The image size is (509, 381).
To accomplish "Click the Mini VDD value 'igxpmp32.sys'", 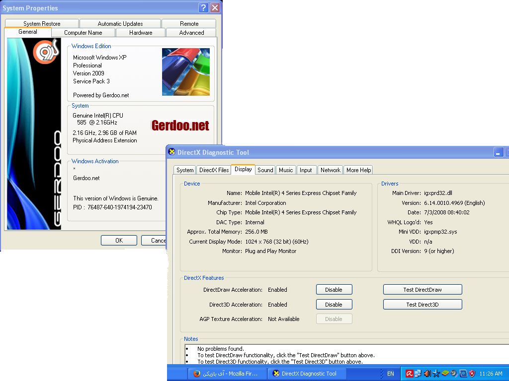I will point(440,232).
